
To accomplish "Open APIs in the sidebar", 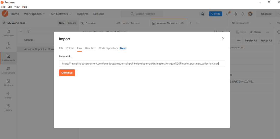I will (8, 45).
